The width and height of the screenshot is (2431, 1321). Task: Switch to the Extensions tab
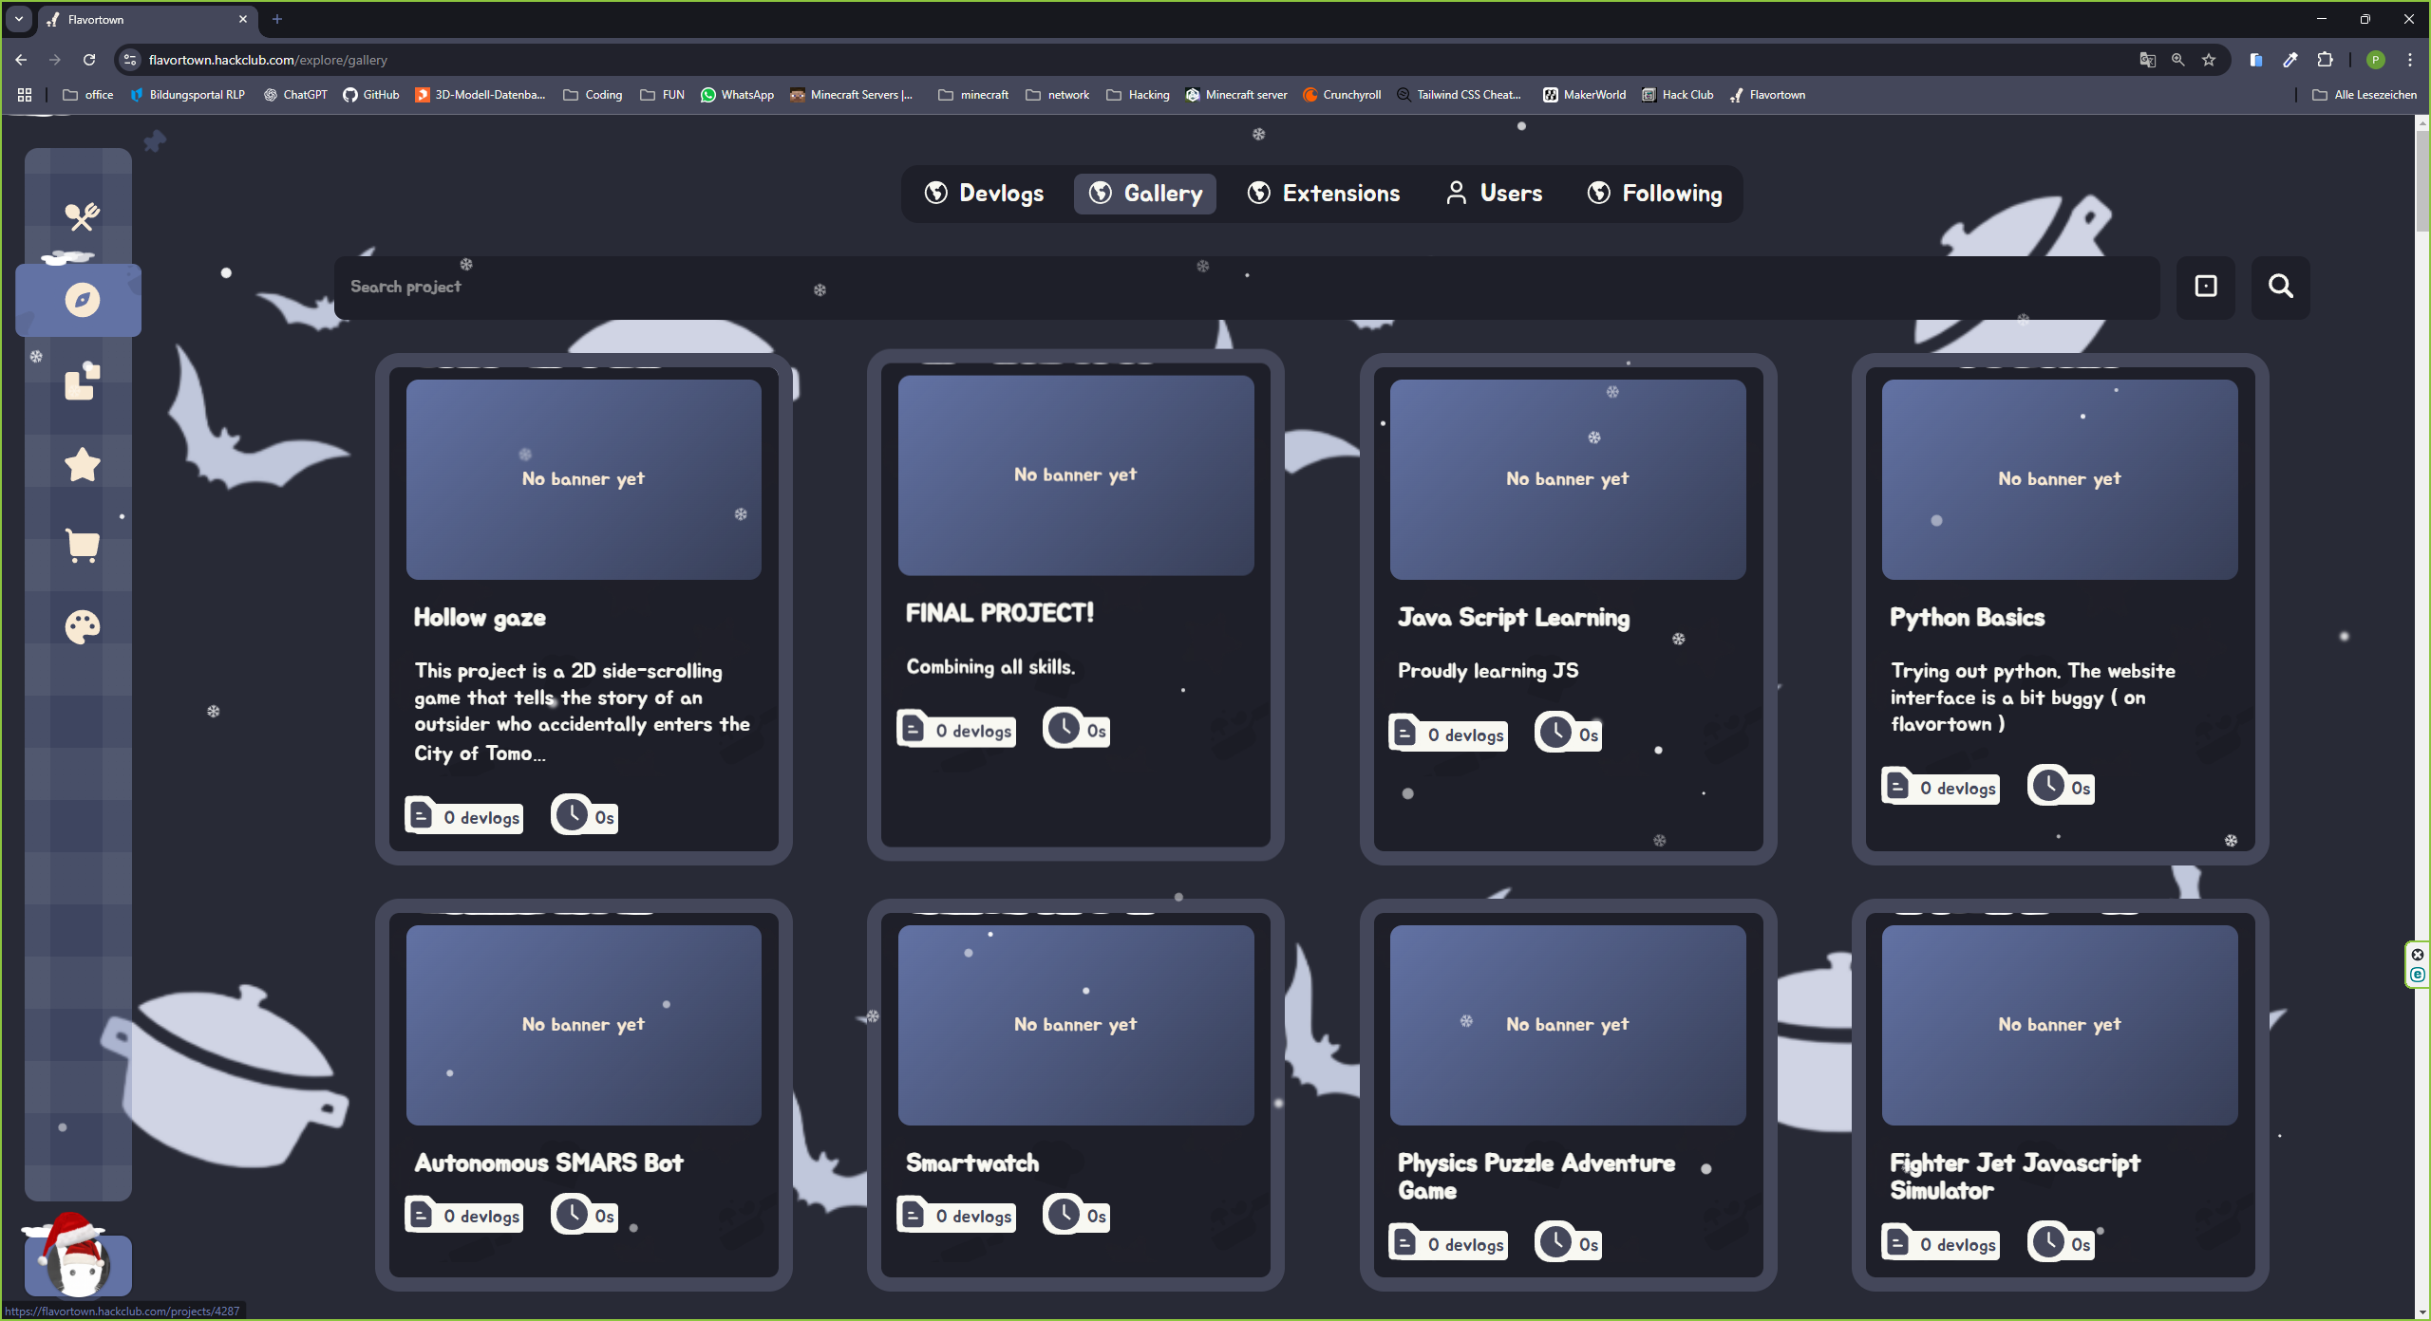coord(1324,194)
